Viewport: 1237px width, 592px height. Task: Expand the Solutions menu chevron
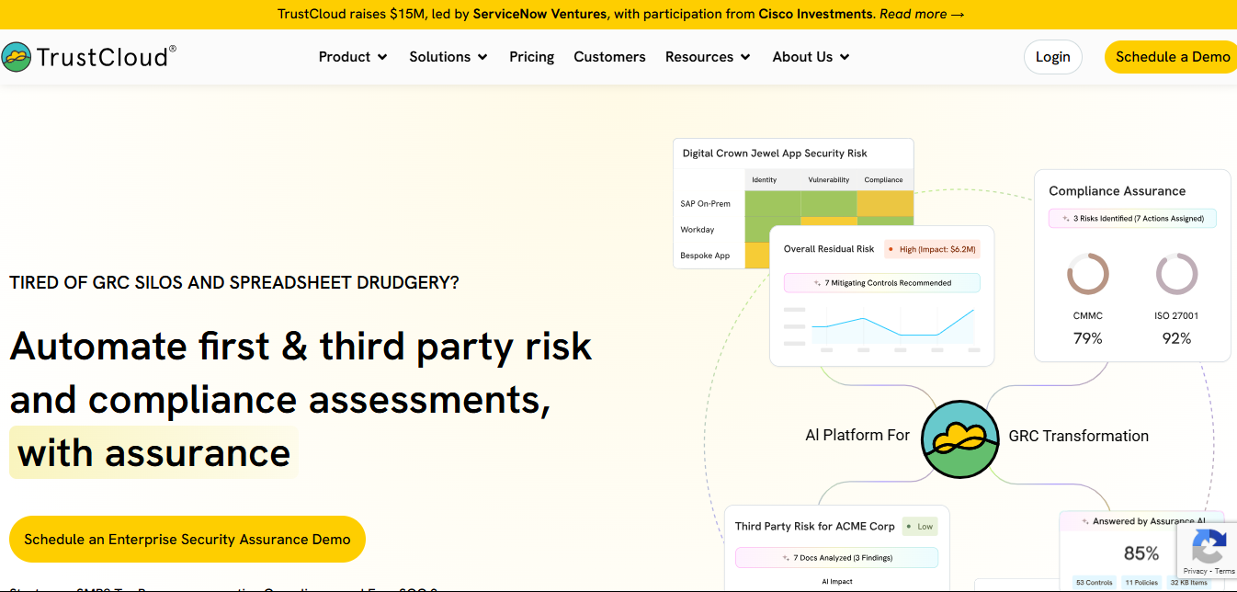click(x=482, y=57)
